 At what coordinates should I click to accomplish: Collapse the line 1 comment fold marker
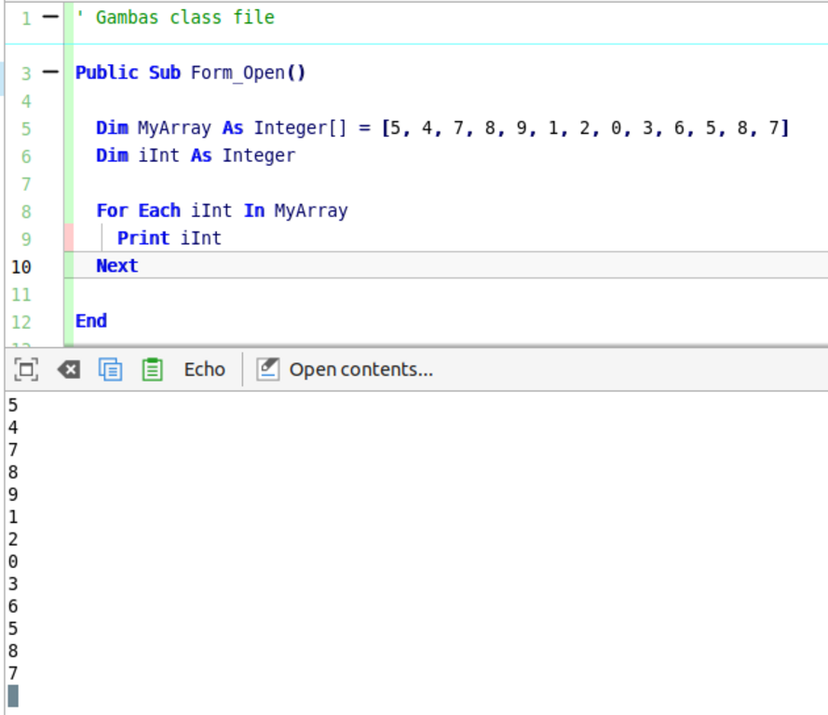point(50,18)
